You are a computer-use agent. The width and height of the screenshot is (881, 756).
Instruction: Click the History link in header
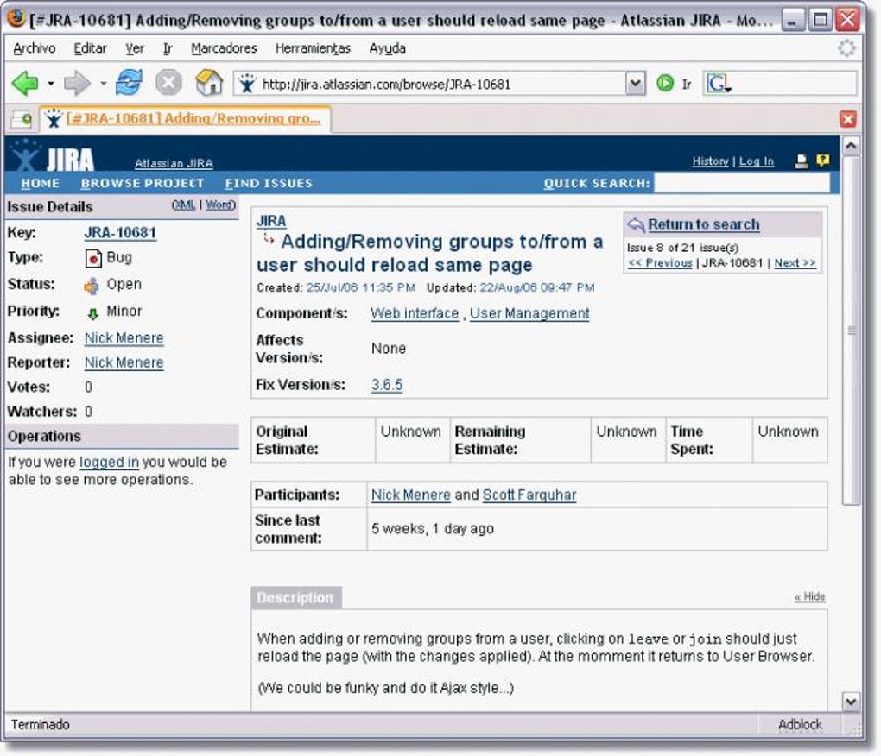coord(710,161)
